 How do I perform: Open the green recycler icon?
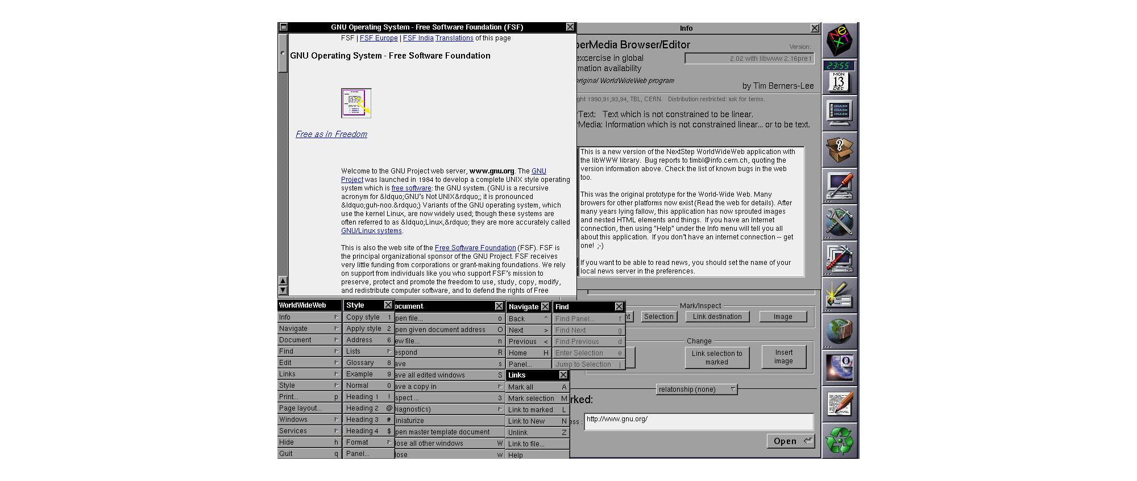pyautogui.click(x=840, y=441)
